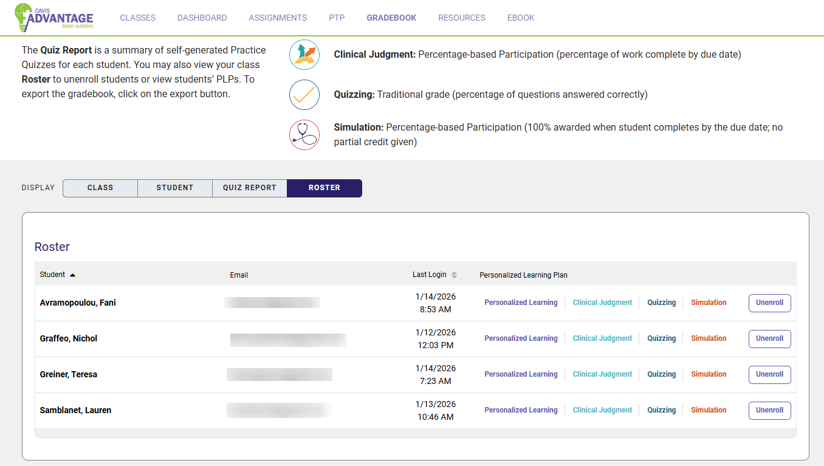824x466 pixels.
Task: Sort the roster by Last Login
Action: click(434, 274)
